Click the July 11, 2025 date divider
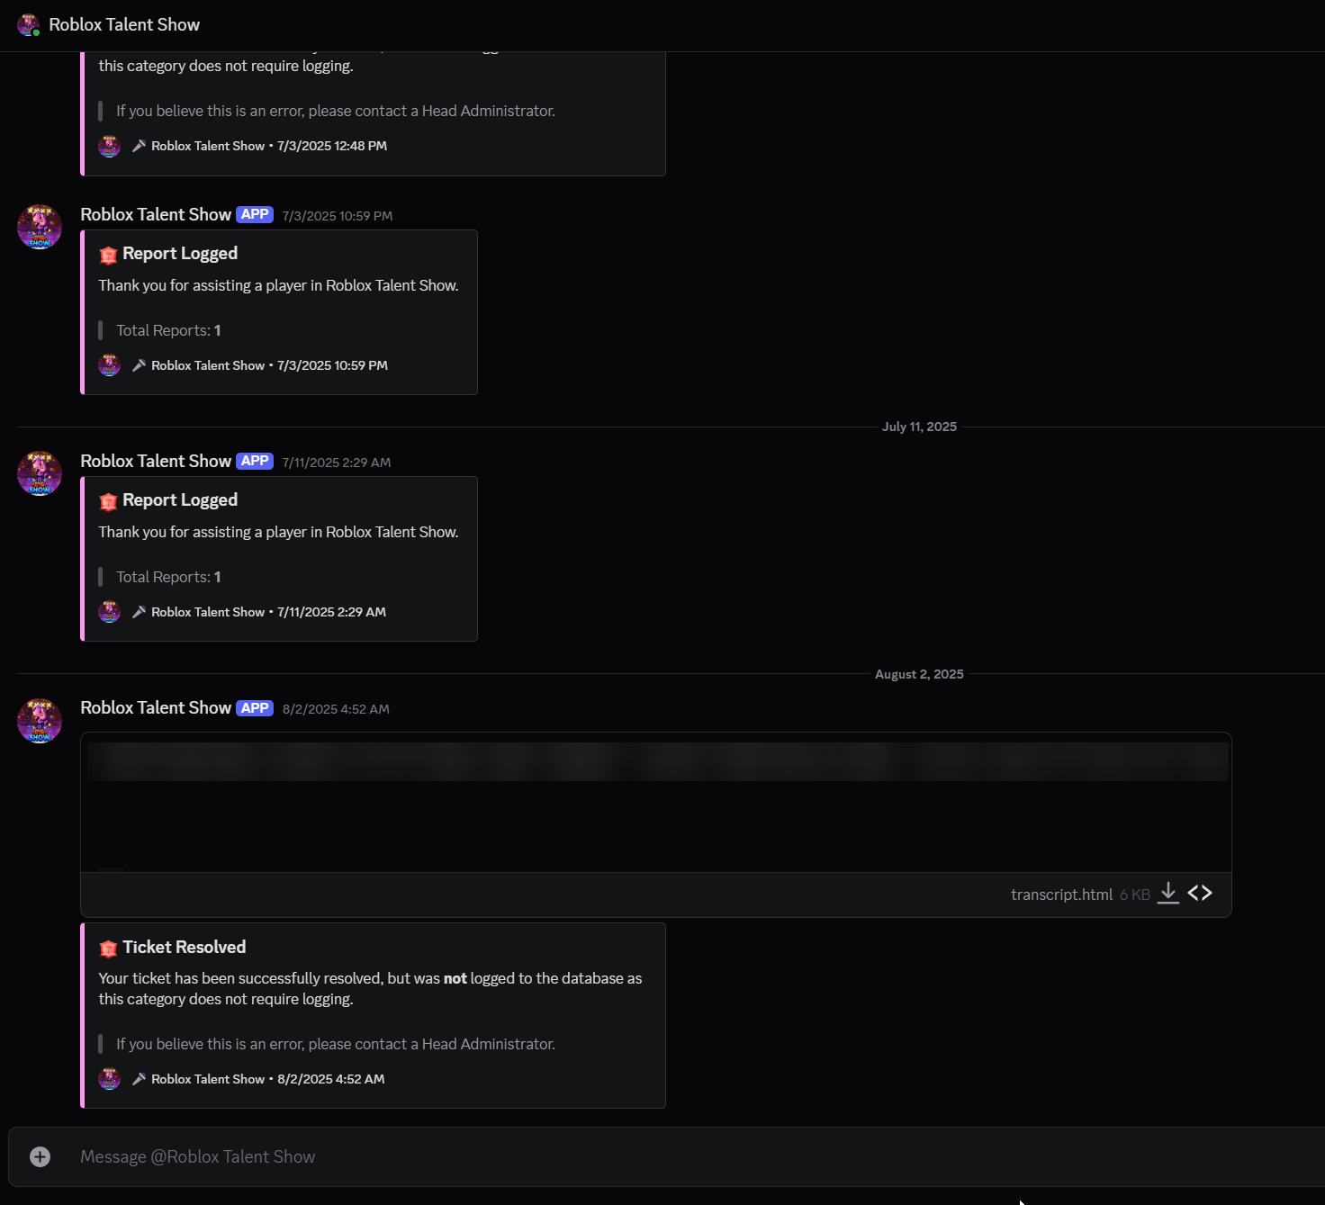 coord(919,427)
